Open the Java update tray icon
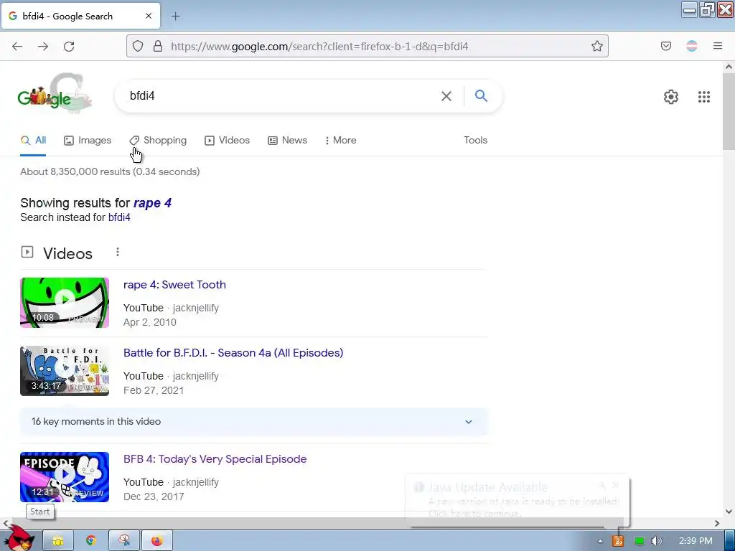The width and height of the screenshot is (735, 551). coord(618,541)
